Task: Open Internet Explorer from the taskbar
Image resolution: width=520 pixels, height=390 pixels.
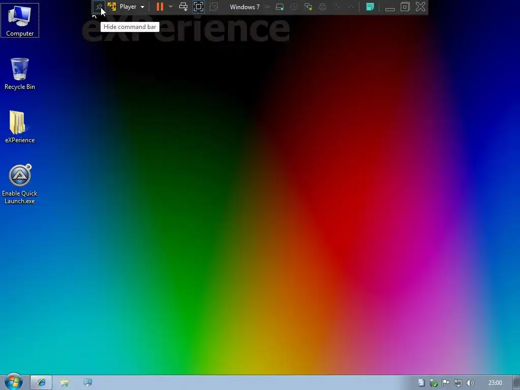Action: tap(41, 383)
